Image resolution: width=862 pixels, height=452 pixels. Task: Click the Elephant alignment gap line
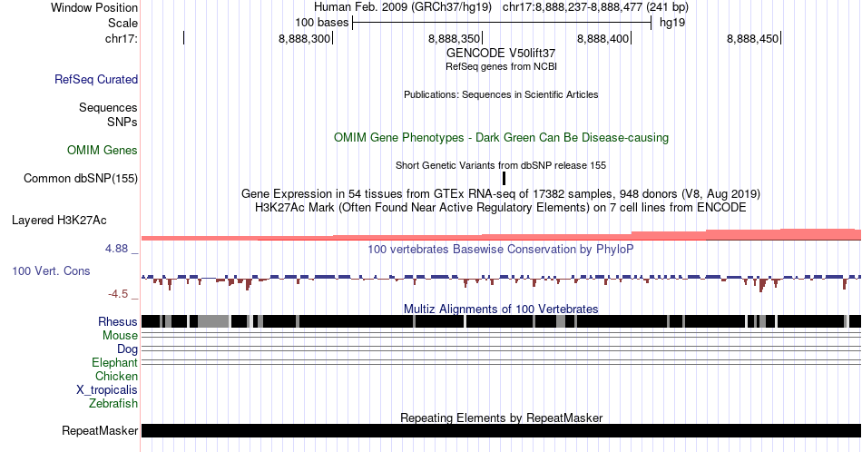501,362
